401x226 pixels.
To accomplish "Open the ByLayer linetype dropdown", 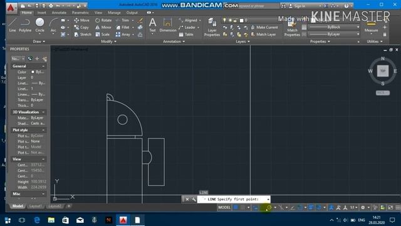I will (335, 34).
